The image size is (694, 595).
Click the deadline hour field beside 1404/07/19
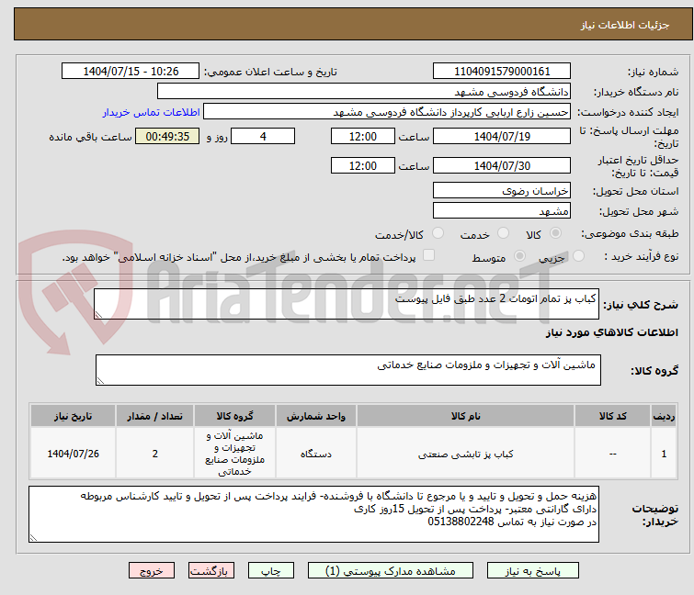pyautogui.click(x=362, y=136)
